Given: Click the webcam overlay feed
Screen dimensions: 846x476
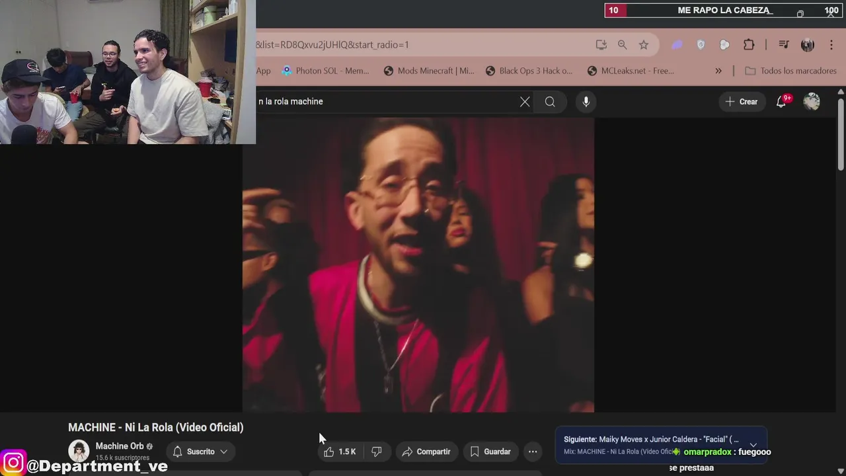Looking at the screenshot, I should pyautogui.click(x=128, y=72).
